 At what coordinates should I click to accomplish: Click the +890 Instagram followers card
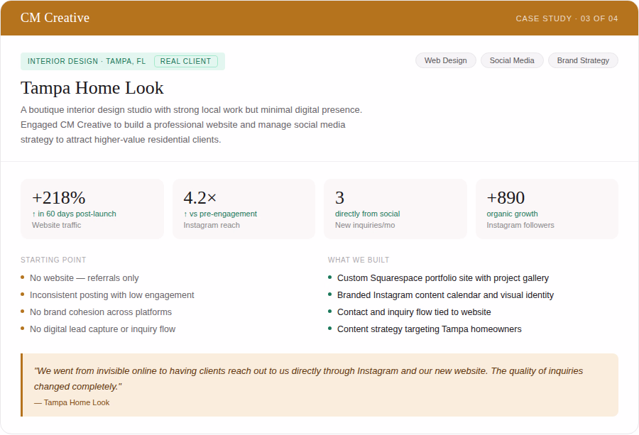pyautogui.click(x=547, y=209)
